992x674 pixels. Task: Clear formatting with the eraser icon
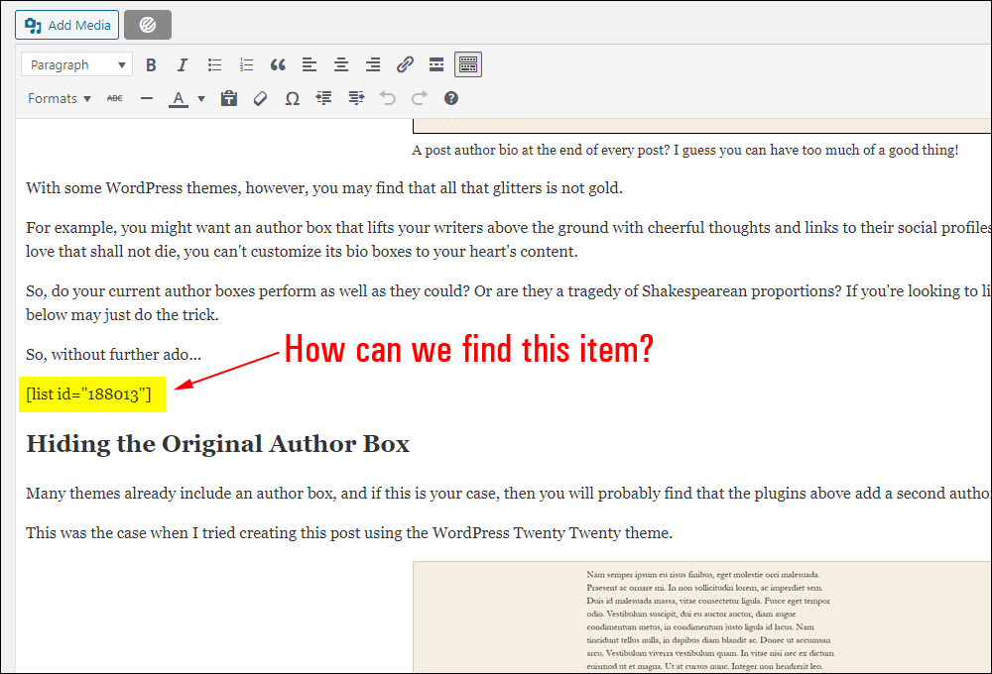pyautogui.click(x=260, y=99)
